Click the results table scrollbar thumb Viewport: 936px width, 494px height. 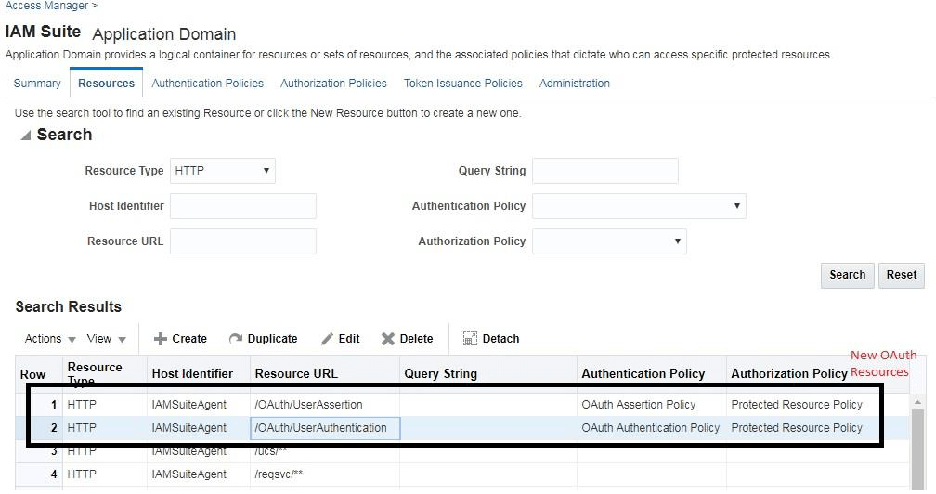[917, 448]
